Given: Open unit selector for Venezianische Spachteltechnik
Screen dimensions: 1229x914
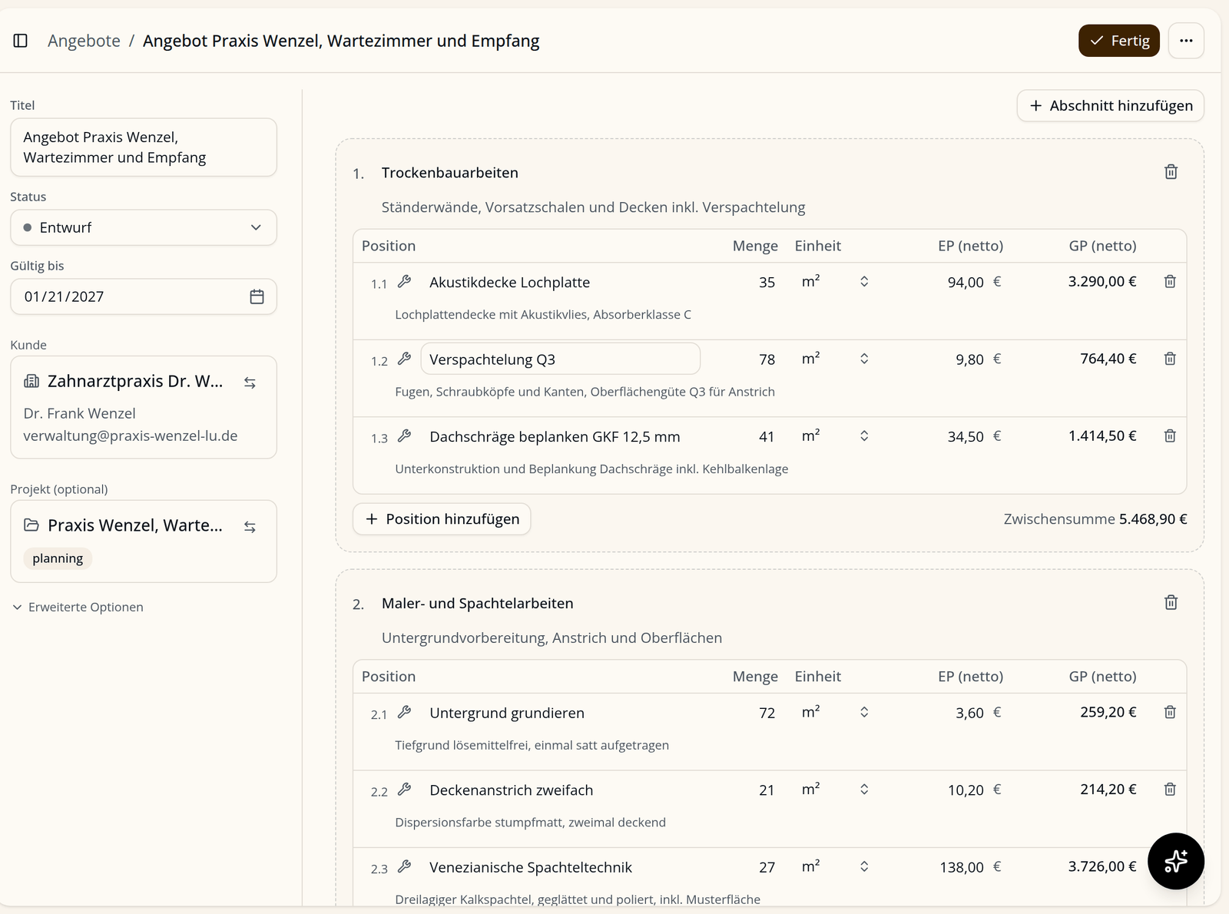Looking at the screenshot, I should click(835, 867).
